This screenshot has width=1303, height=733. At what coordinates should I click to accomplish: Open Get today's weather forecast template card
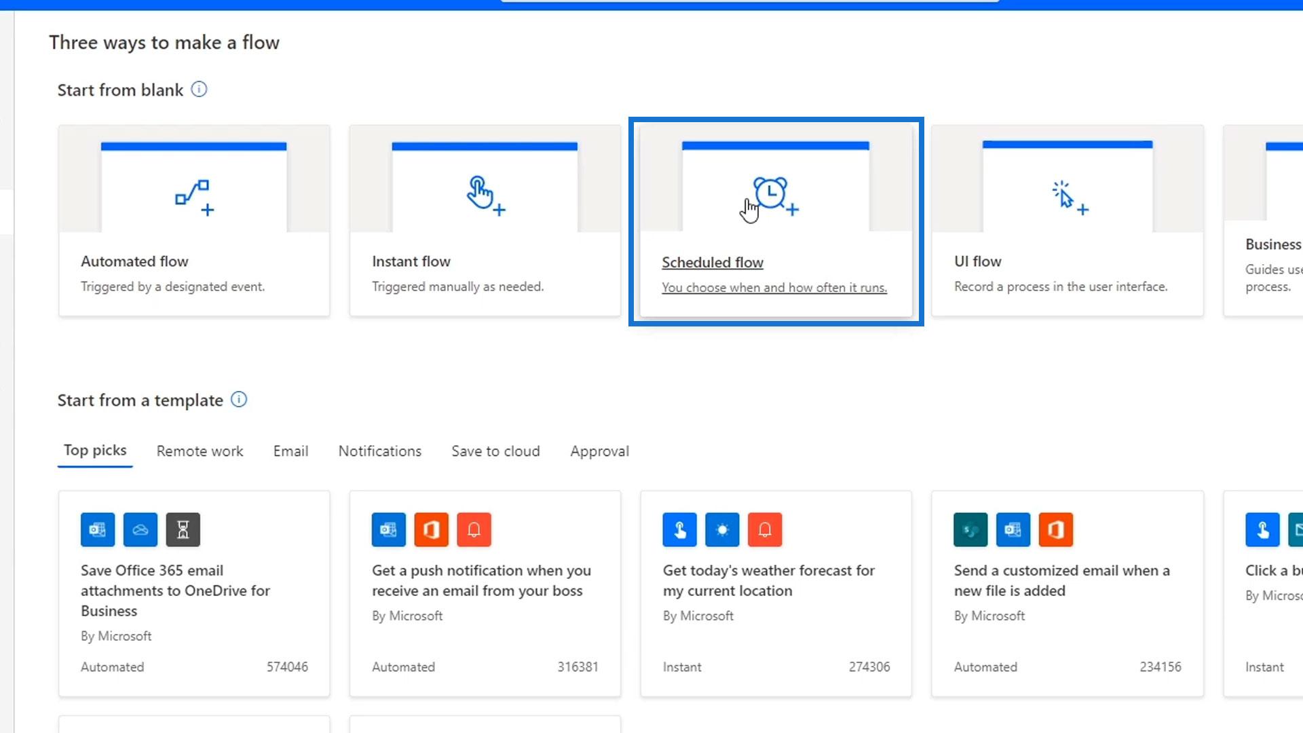pyautogui.click(x=768, y=580)
